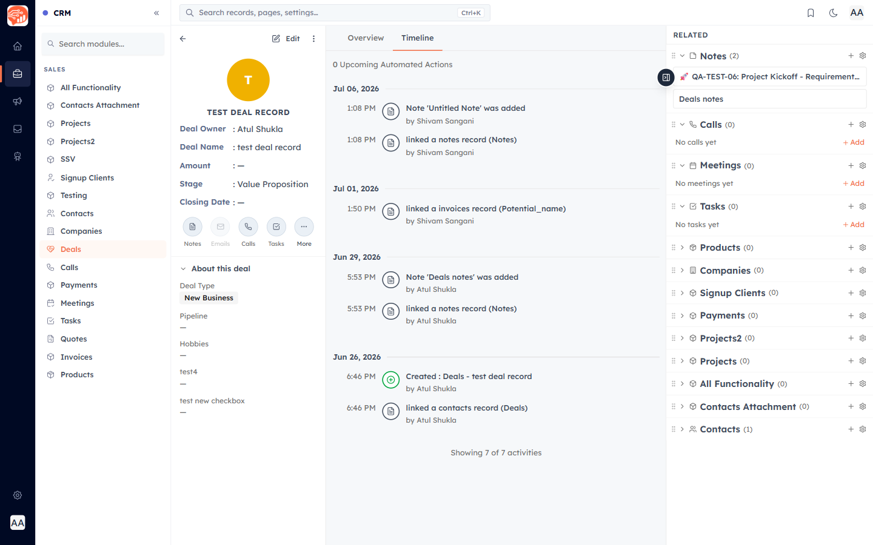Open Contacts related section settings gear
The width and height of the screenshot is (873, 545).
coord(863,429)
